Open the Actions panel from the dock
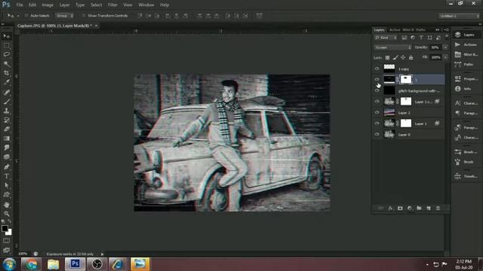The width and height of the screenshot is (483, 271). (x=466, y=44)
